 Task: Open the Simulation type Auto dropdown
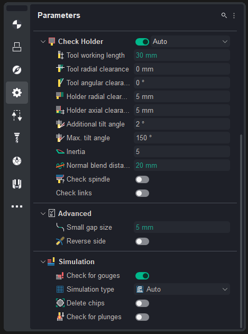[182, 289]
